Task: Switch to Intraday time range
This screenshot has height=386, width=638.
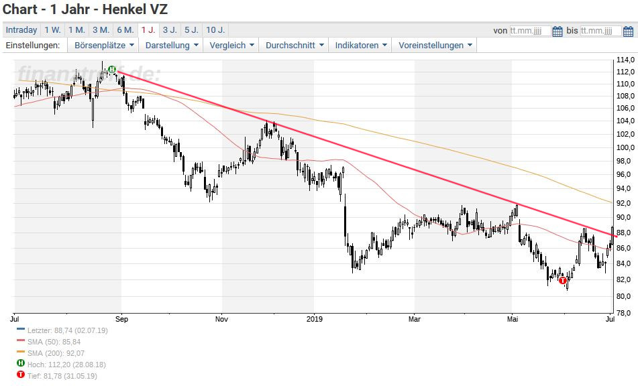Action: [21, 30]
